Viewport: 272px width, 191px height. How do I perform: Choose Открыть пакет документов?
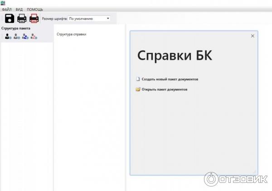pos(164,89)
